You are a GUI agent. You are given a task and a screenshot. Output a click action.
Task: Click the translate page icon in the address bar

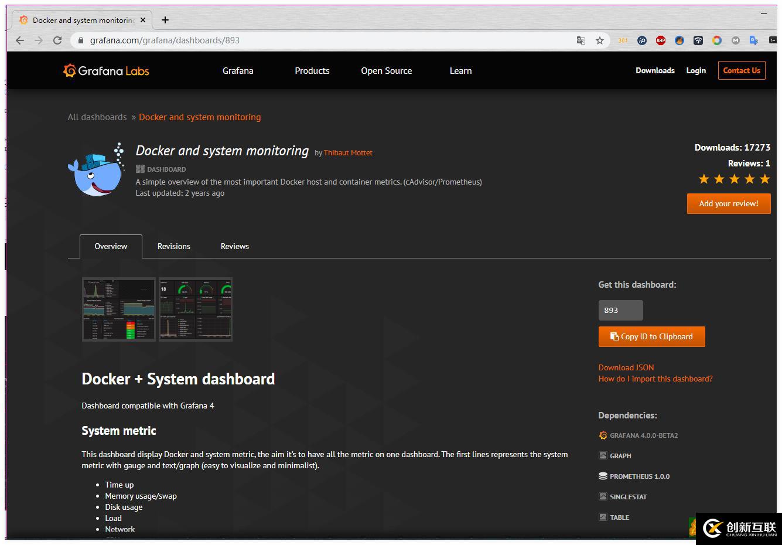pos(581,40)
